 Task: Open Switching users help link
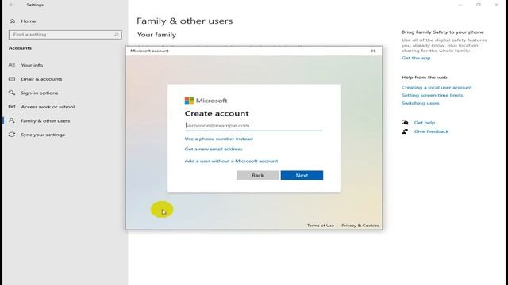[421, 103]
